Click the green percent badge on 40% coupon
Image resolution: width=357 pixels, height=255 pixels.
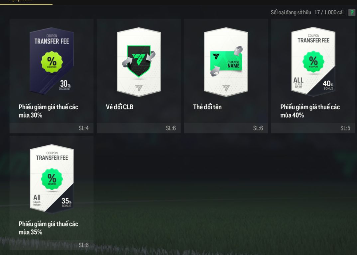click(x=313, y=62)
